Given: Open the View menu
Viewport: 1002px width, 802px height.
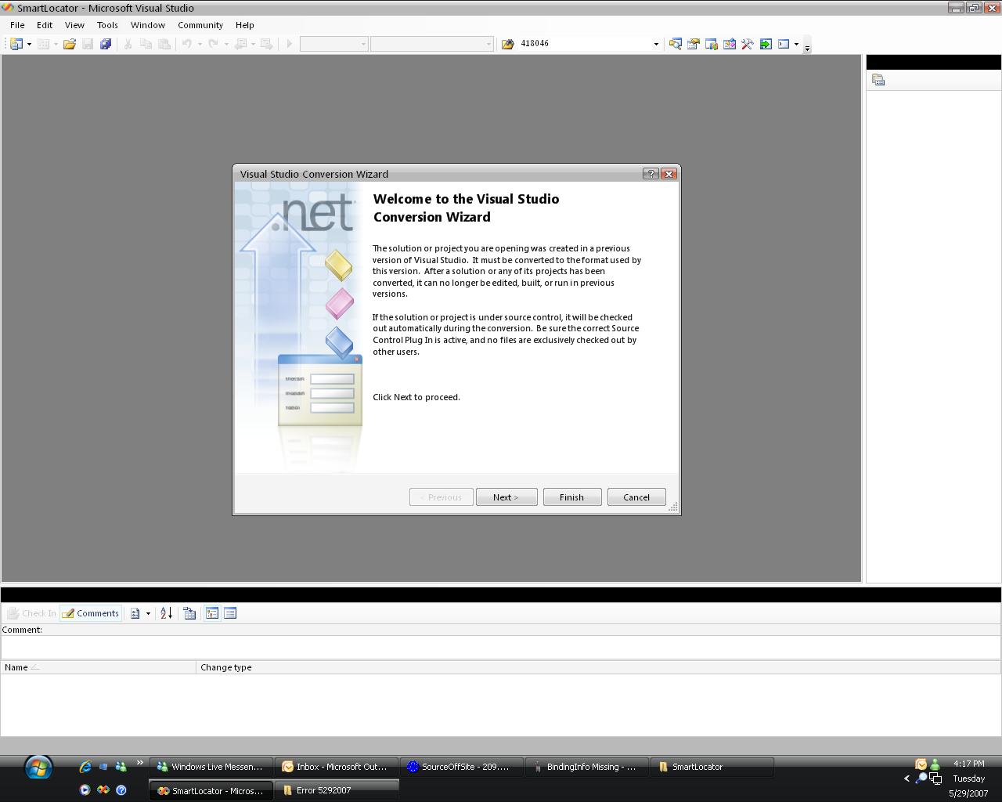Looking at the screenshot, I should pos(74,25).
